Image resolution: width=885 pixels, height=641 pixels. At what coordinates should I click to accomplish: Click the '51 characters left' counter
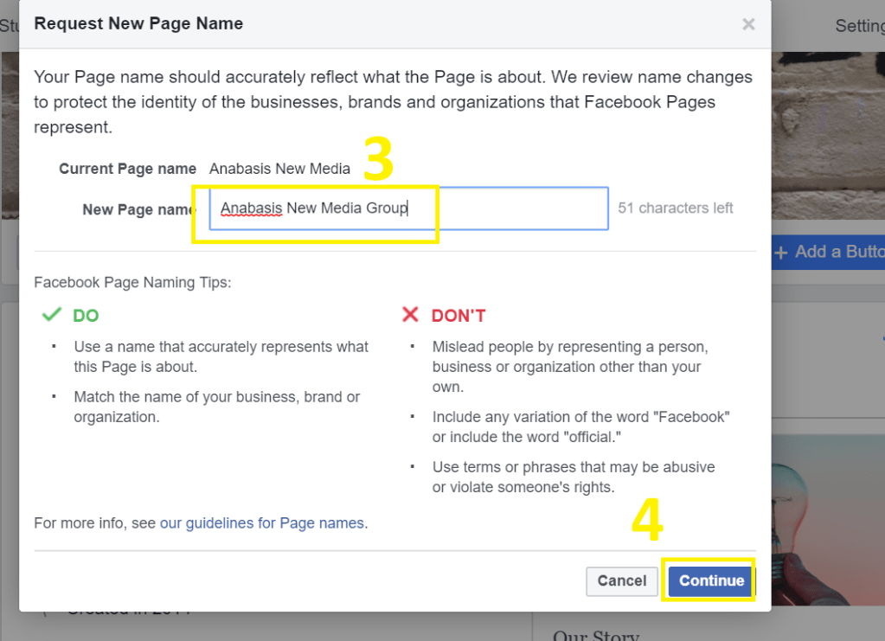pos(675,208)
